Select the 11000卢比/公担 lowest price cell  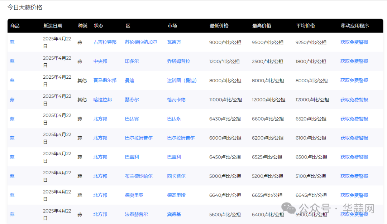point(225,100)
